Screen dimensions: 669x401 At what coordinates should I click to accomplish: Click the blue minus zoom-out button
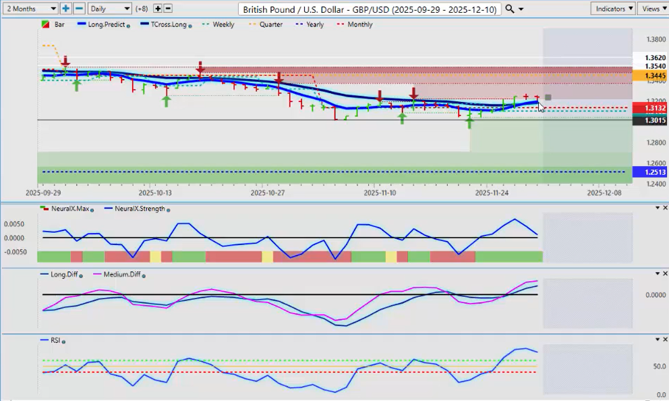point(79,9)
